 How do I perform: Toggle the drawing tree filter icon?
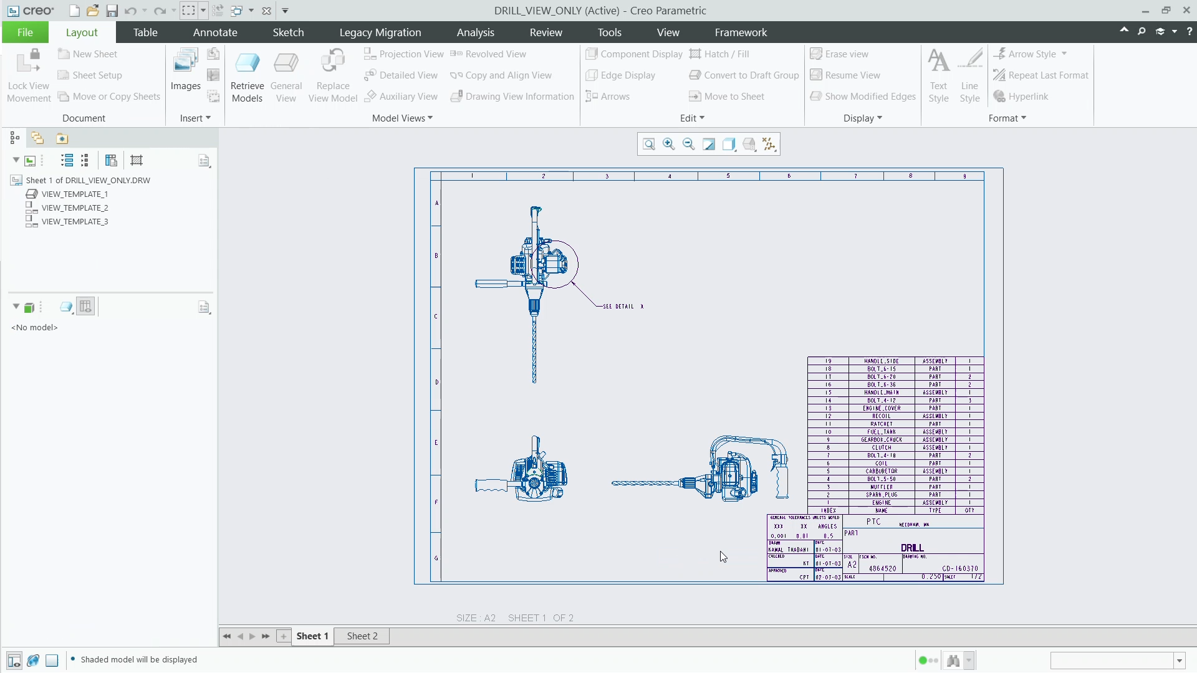pyautogui.click(x=137, y=161)
